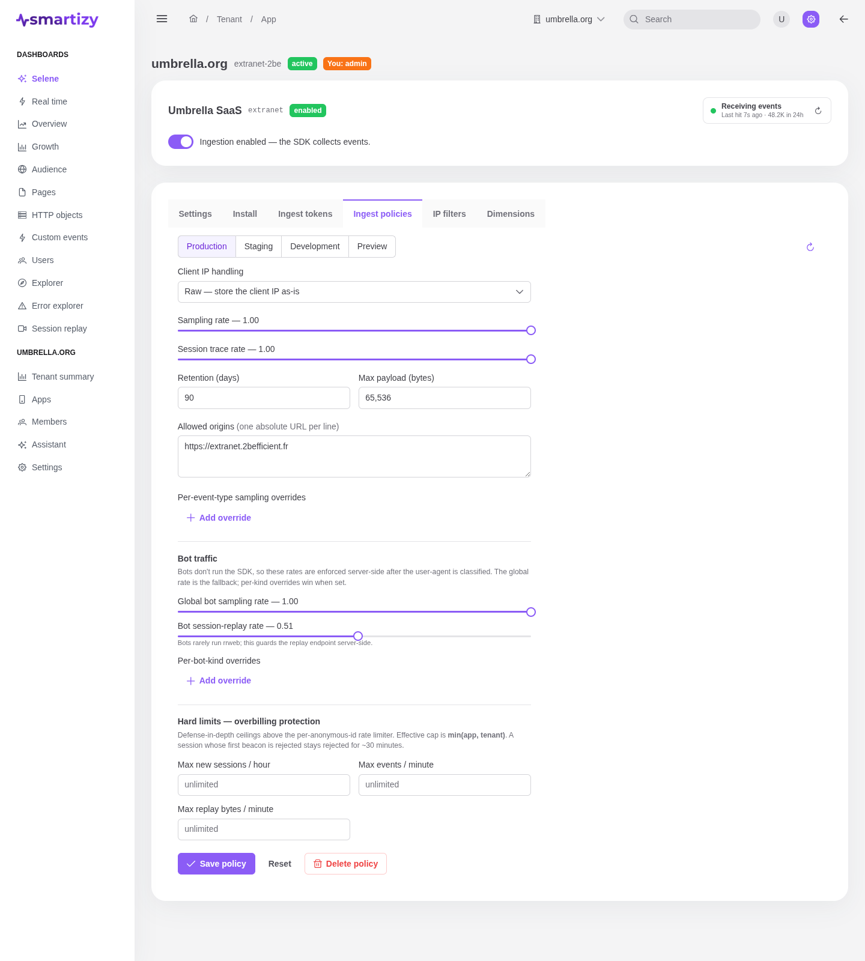Select the Development environment
Viewport: 865px width, 961px height.
[x=315, y=246]
